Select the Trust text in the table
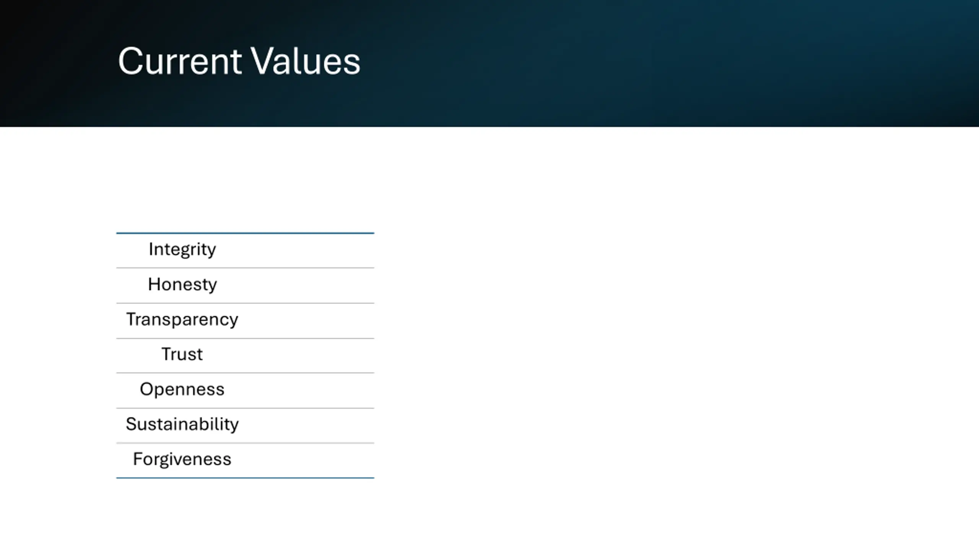Viewport: 979px width, 550px height. [182, 354]
